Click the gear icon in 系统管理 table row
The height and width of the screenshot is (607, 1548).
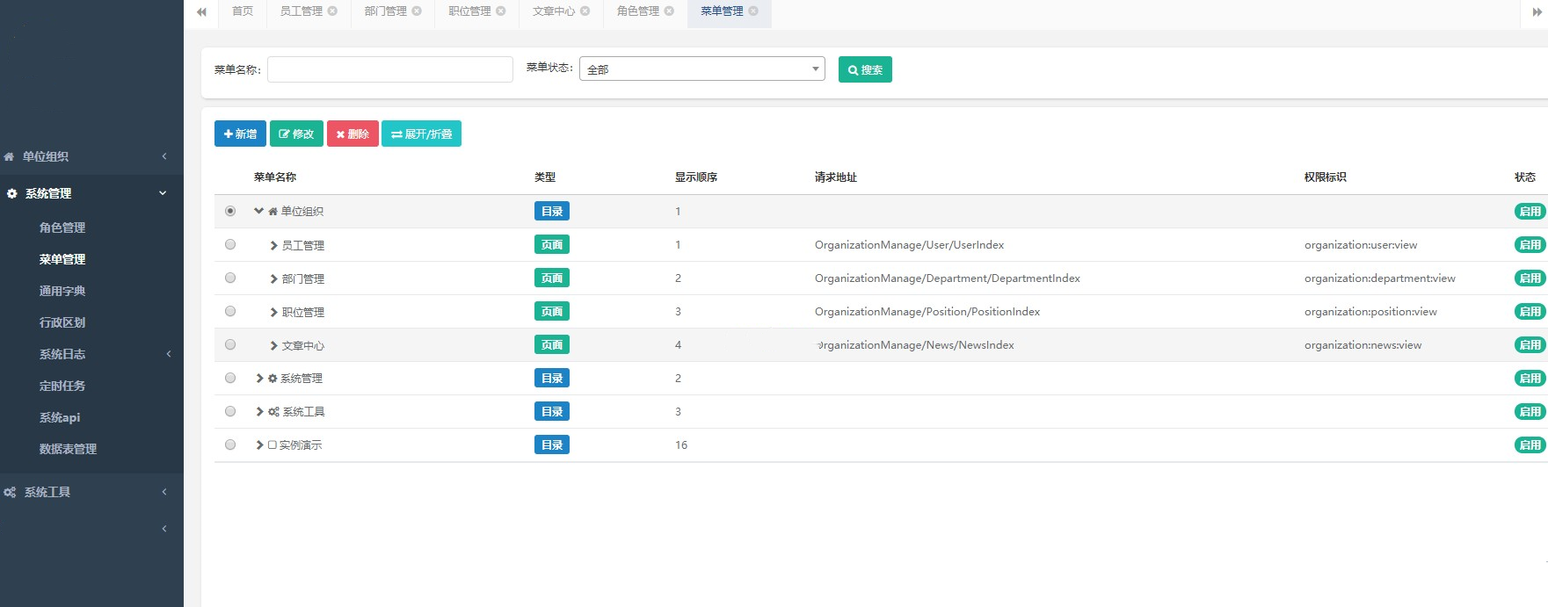(x=273, y=379)
